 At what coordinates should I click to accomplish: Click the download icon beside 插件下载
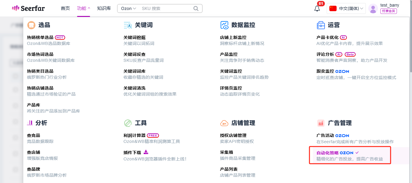146,152
